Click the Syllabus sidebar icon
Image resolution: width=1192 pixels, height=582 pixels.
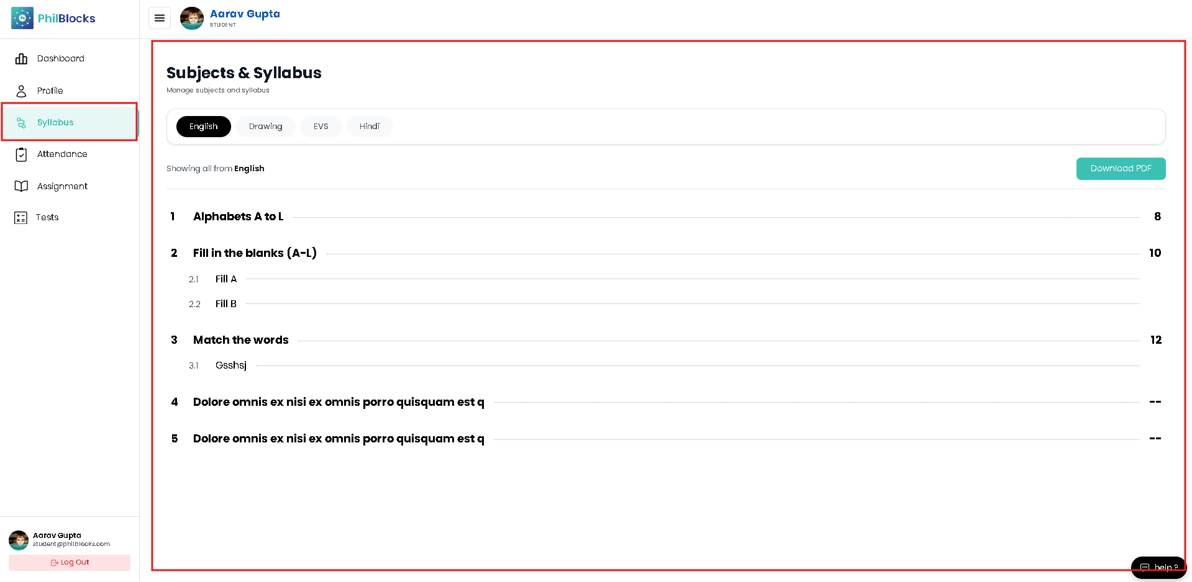pos(21,123)
